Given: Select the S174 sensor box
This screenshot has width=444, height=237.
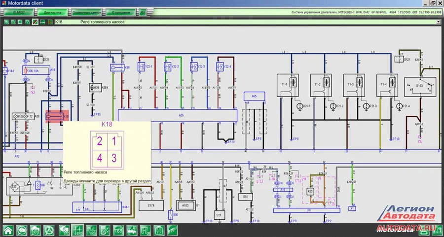Looking at the screenshot, I should pyautogui.click(x=151, y=205).
